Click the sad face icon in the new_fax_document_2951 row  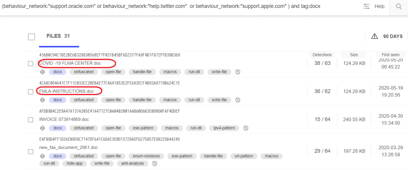click(155, 163)
